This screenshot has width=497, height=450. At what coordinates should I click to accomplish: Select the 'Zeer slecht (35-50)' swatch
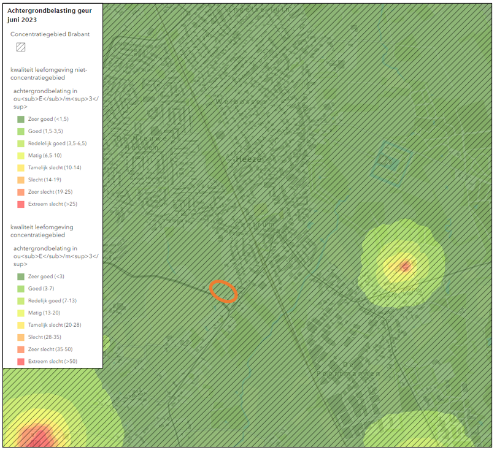click(x=21, y=349)
